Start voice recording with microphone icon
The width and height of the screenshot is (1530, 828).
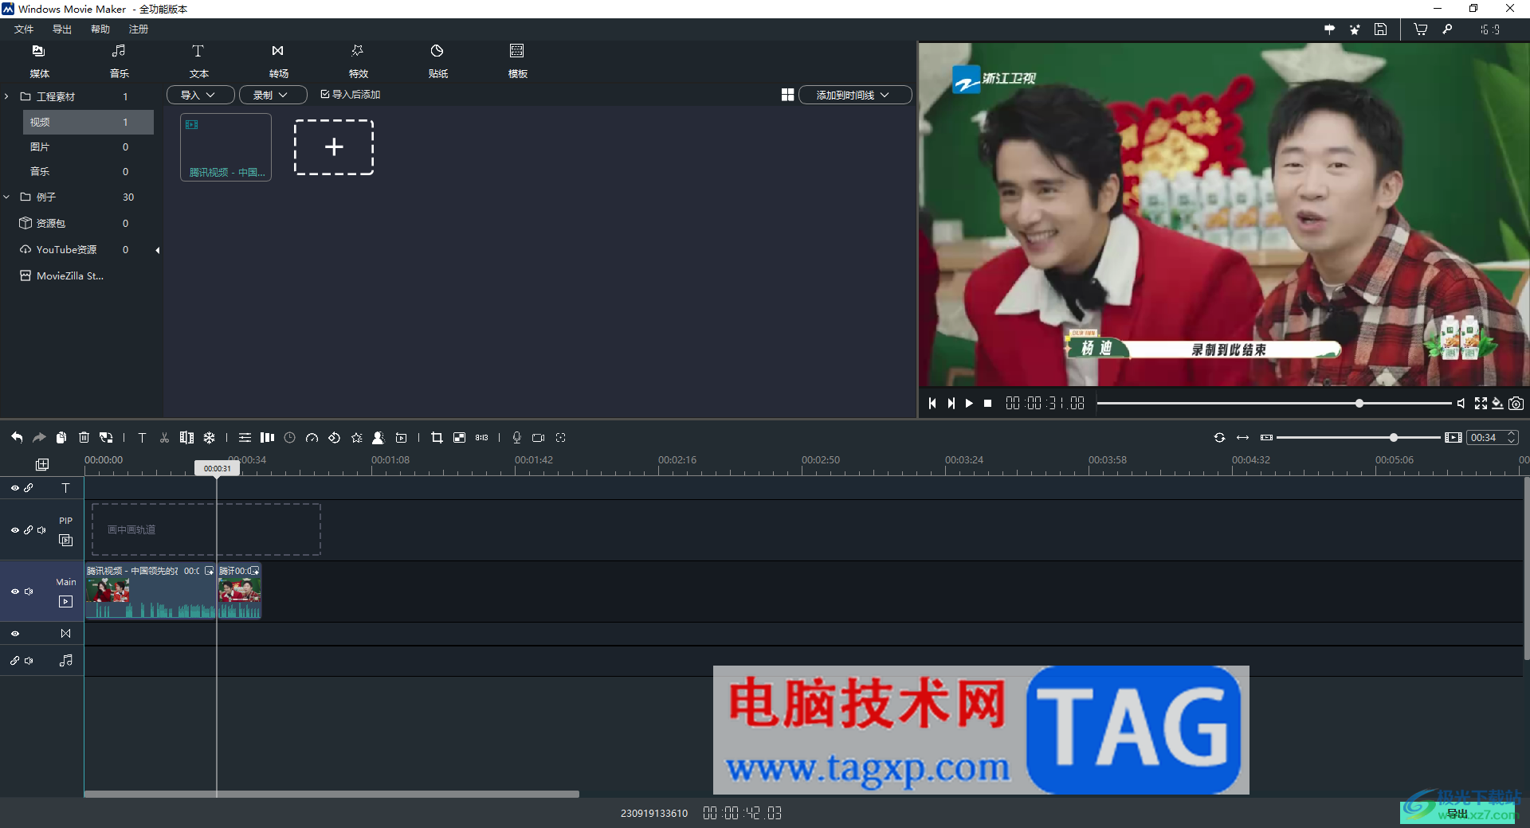coord(516,437)
